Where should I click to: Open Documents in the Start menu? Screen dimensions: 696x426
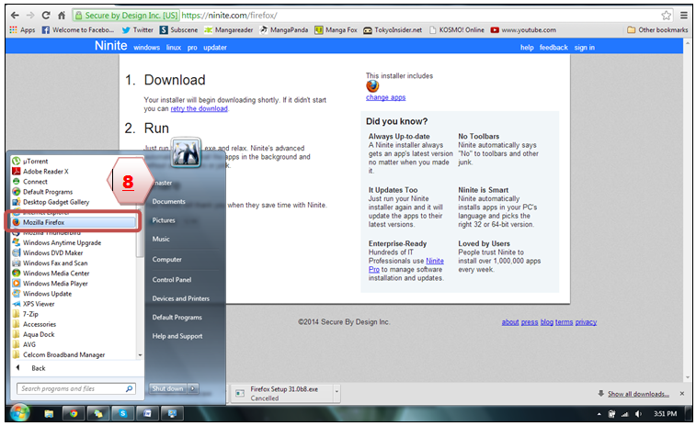click(x=168, y=201)
